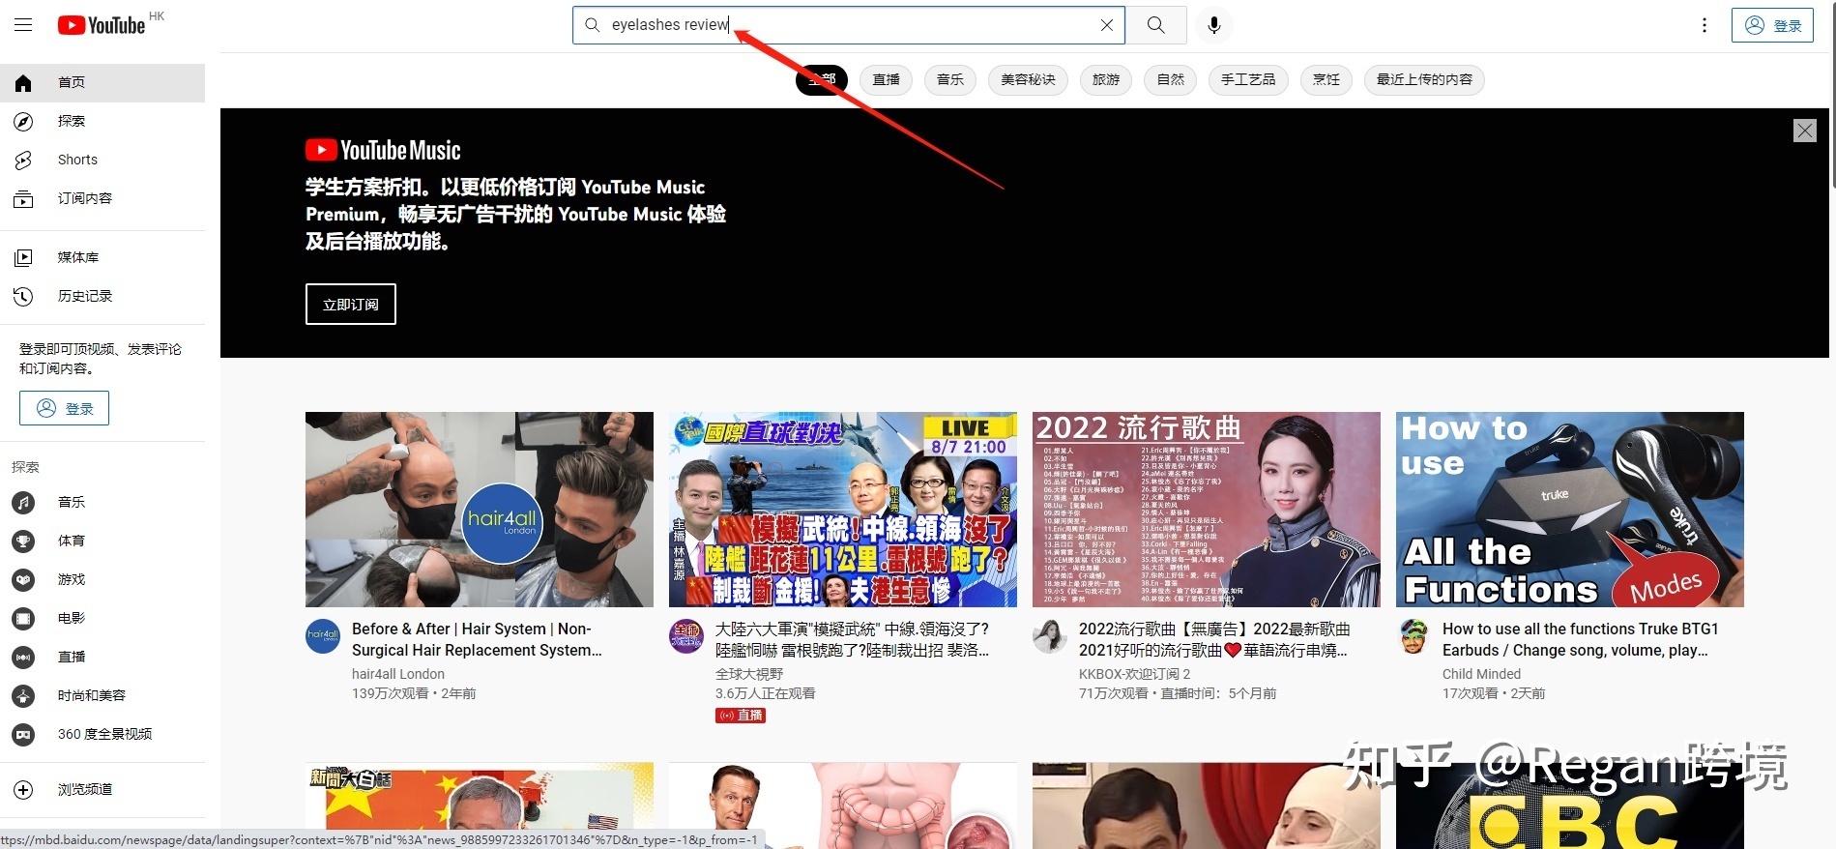Open 媒体库 library in sidebar
The height and width of the screenshot is (849, 1836).
click(x=102, y=257)
